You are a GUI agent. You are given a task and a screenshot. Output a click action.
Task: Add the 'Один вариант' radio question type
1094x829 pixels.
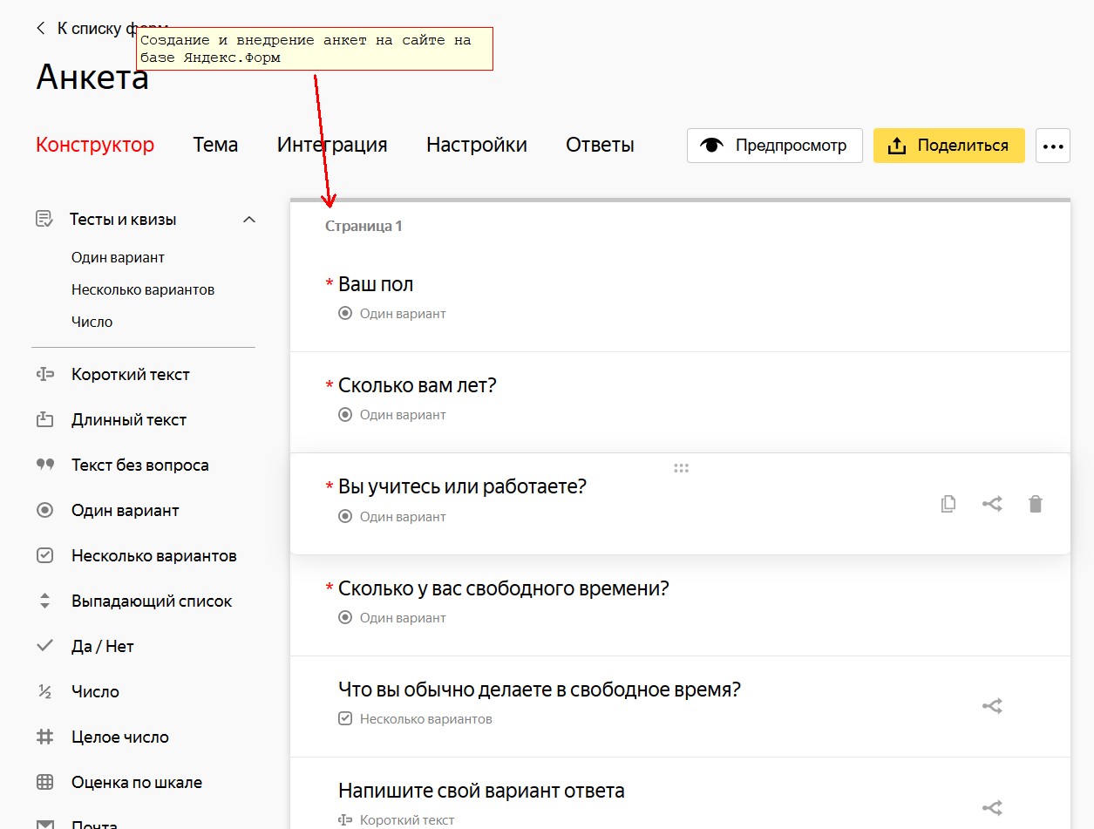point(125,511)
